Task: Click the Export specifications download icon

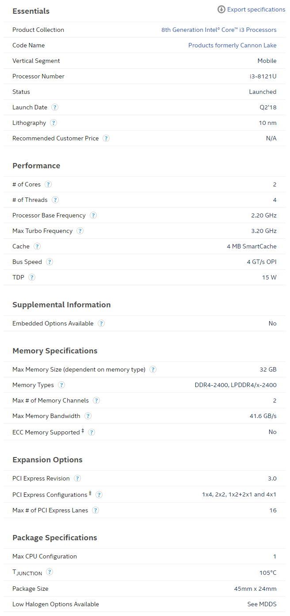Action: [221, 9]
